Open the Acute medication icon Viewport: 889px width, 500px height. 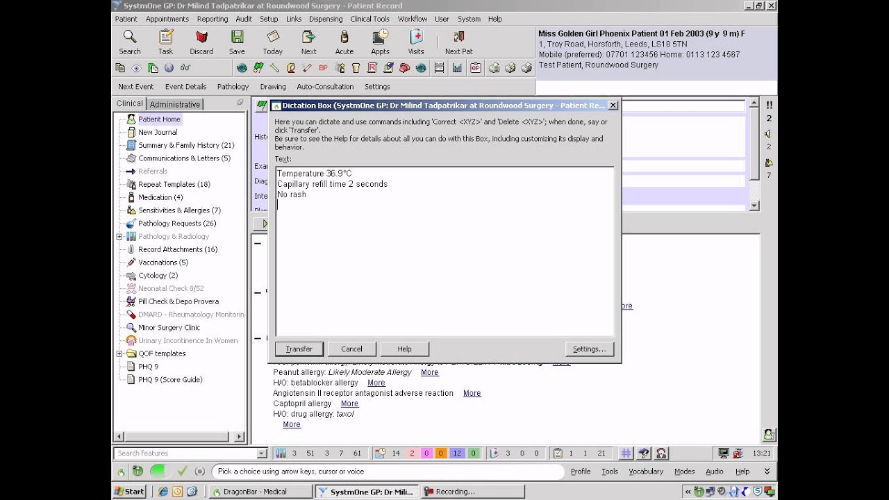344,42
